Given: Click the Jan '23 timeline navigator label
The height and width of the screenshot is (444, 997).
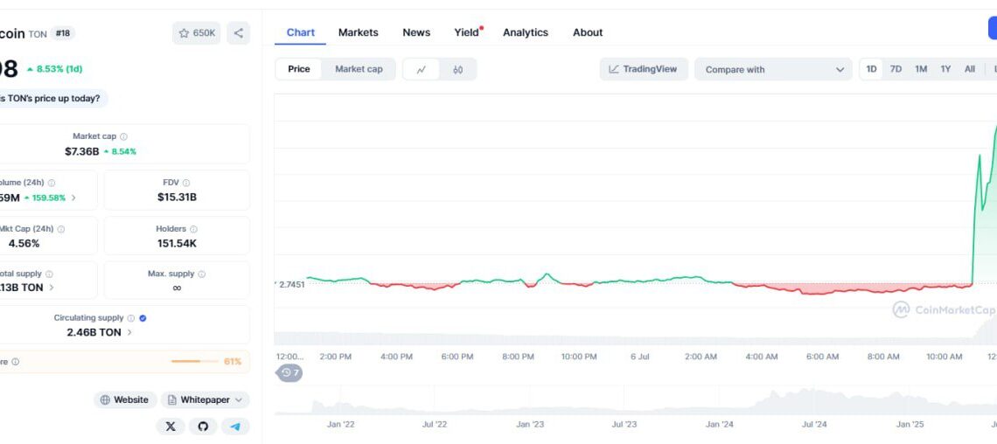Looking at the screenshot, I should point(530,424).
